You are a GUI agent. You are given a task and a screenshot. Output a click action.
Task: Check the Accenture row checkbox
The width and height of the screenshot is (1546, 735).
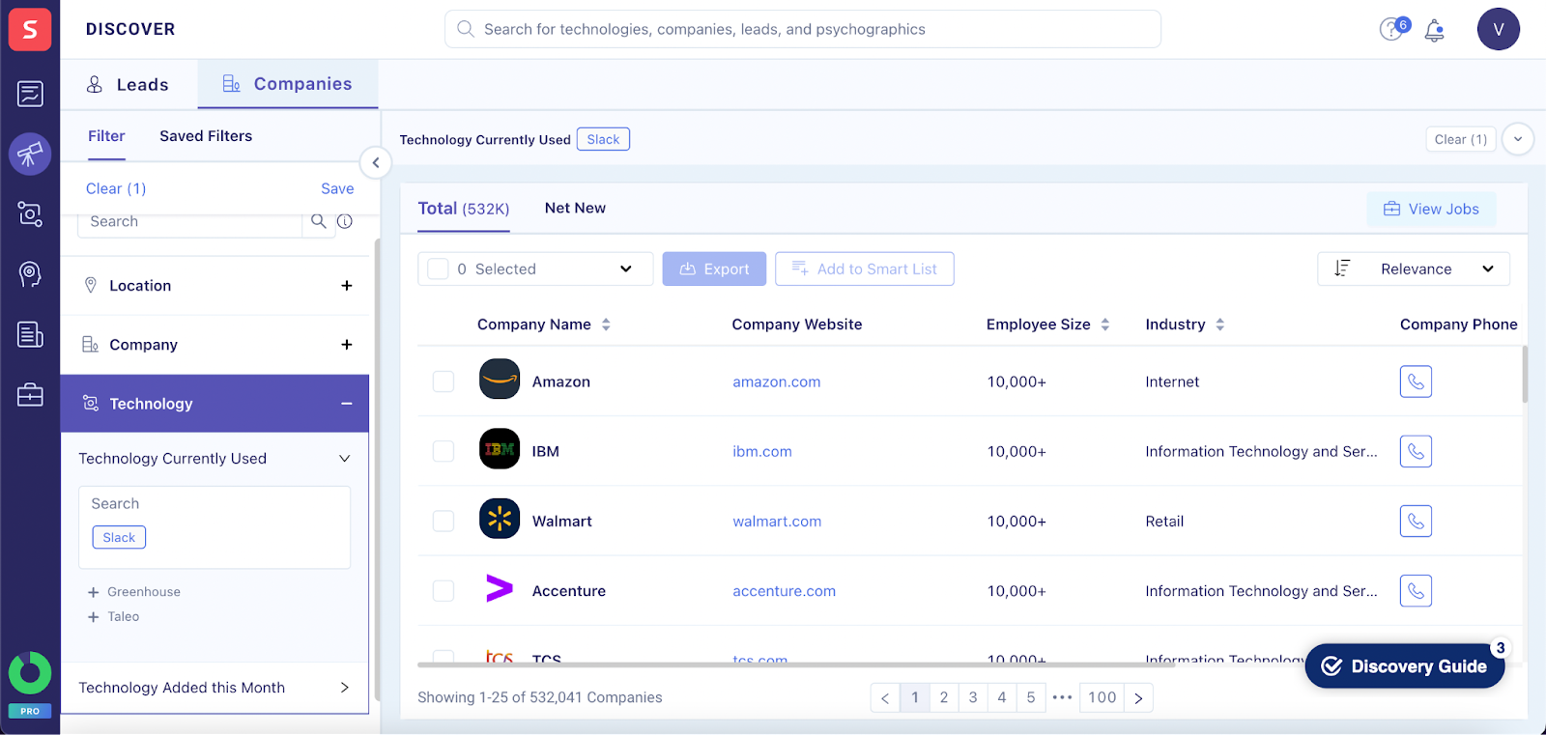click(444, 590)
